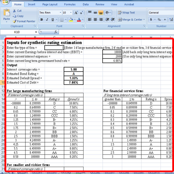Select the EBIT cell with 10000
The width and height of the screenshot is (174, 174).
click(x=112, y=52)
